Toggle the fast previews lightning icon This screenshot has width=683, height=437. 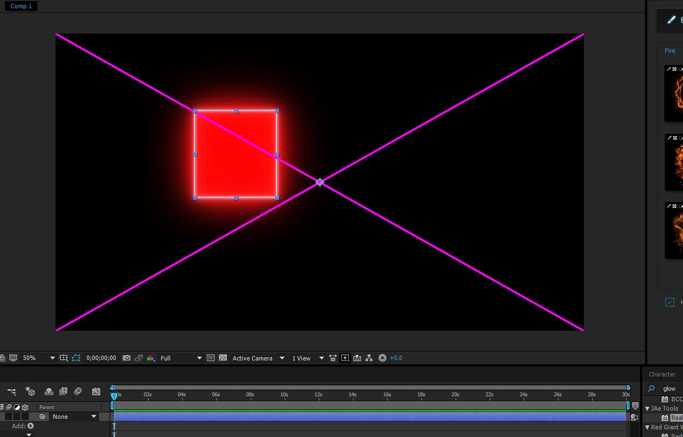[x=345, y=358]
